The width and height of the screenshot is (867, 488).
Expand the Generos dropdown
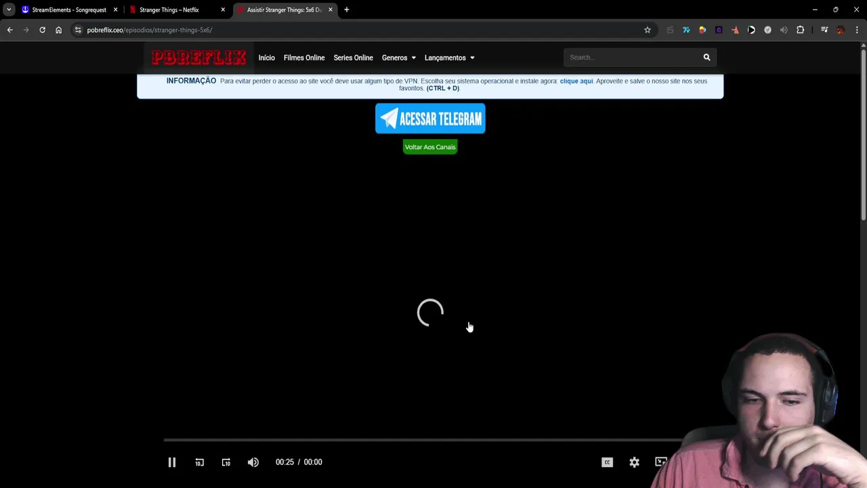coord(399,58)
